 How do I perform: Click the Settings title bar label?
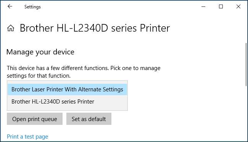pos(32,7)
